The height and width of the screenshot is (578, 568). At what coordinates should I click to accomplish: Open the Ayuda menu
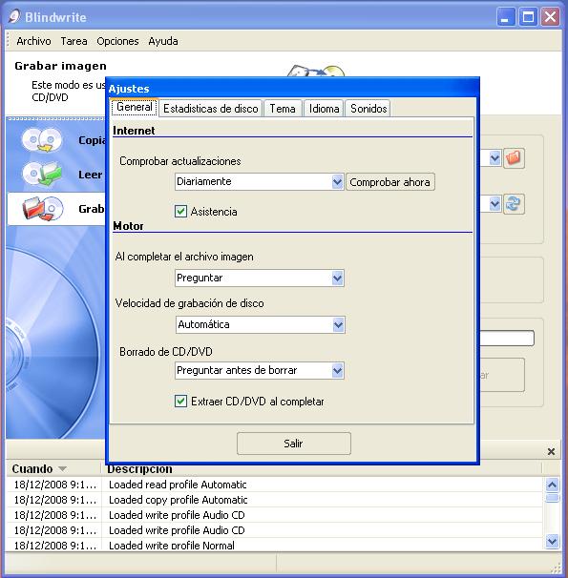pos(163,41)
